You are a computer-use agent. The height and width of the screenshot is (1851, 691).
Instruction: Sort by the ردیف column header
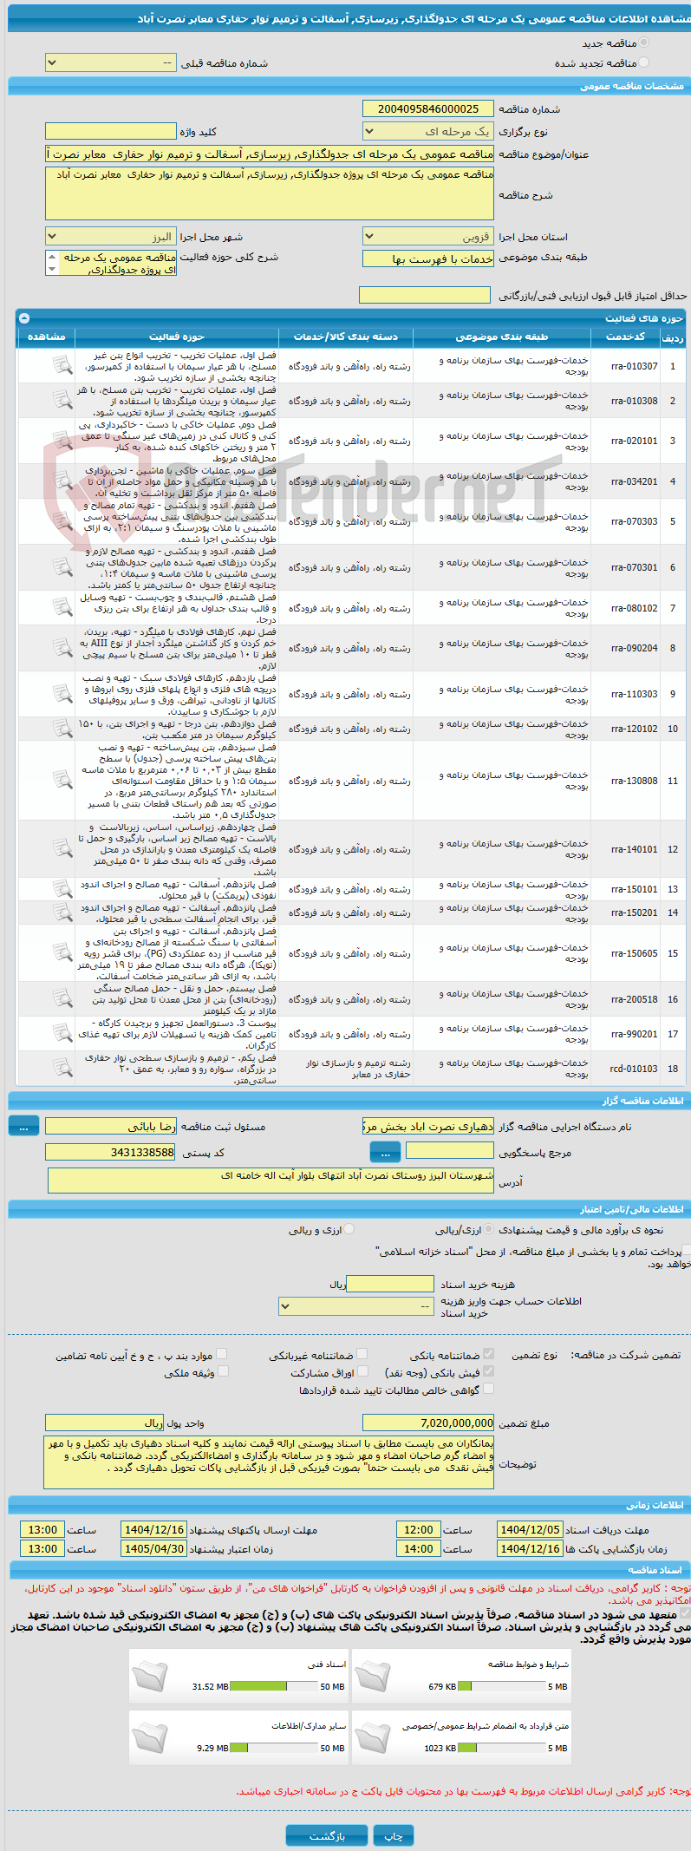tap(673, 337)
